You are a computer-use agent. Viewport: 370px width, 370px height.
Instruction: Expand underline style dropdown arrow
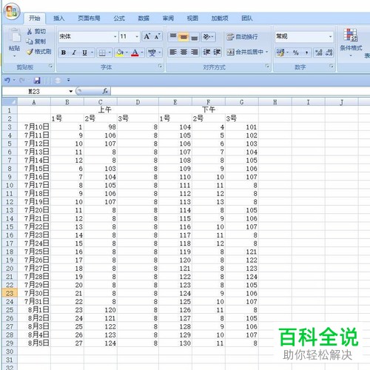click(92, 53)
